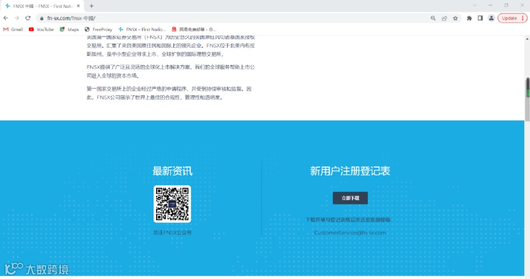Image resolution: width=530 pixels, height=279 pixels.
Task: Open the Gmail bookmark
Action: pos(13,29)
